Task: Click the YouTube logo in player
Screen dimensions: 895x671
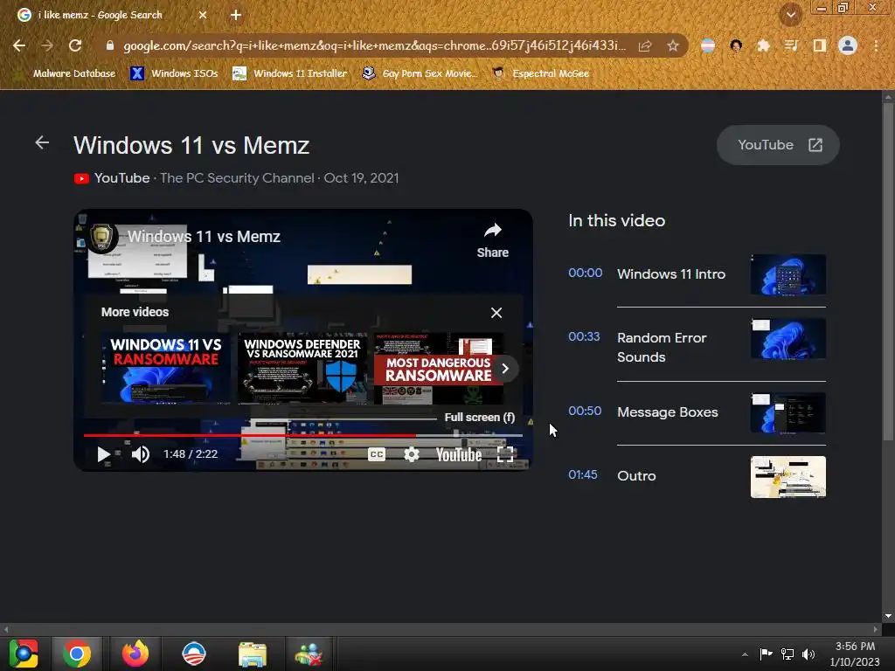Action: [459, 454]
